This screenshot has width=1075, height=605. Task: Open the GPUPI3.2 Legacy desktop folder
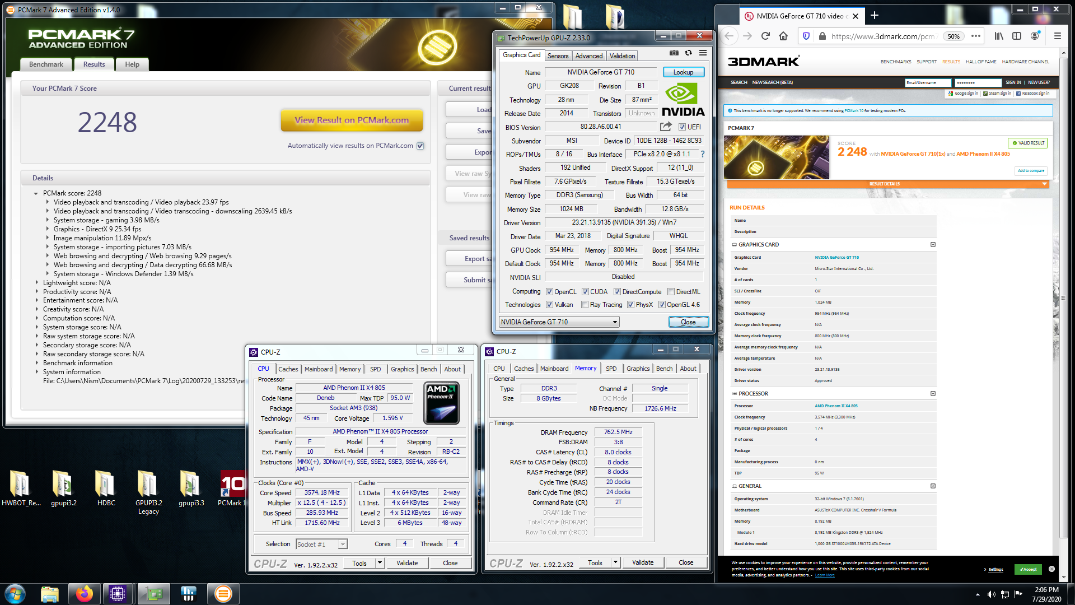[148, 492]
